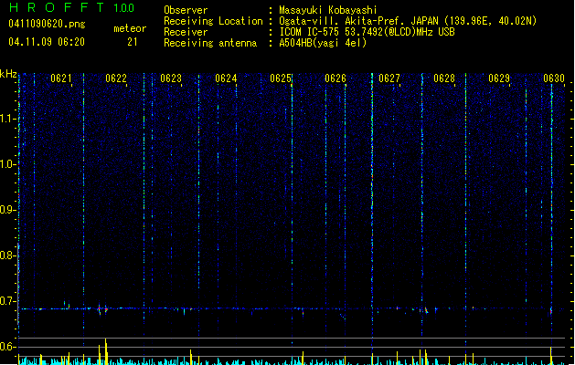The height and width of the screenshot is (365, 575).
Task: Click the 0622 time marker
Action: coord(116,78)
